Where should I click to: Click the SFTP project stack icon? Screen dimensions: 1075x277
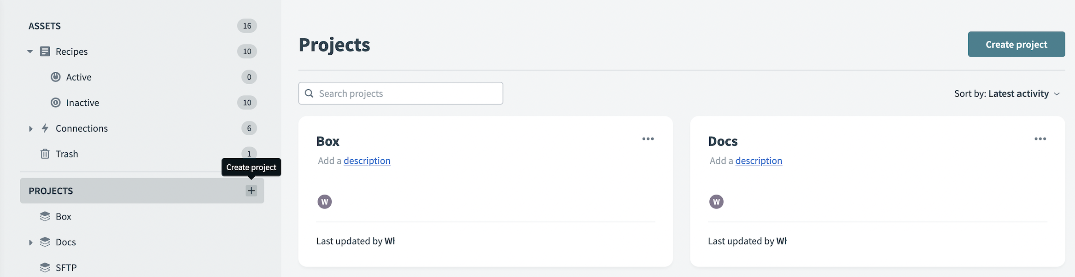(45, 267)
